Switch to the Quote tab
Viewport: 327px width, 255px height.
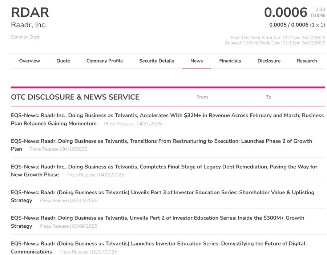(x=63, y=61)
